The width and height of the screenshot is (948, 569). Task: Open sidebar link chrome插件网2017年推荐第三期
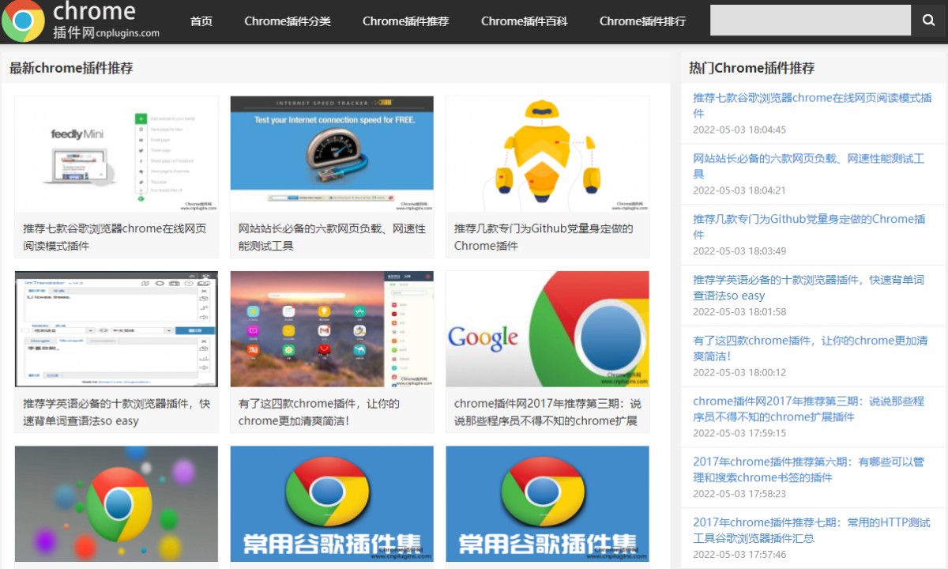click(808, 409)
